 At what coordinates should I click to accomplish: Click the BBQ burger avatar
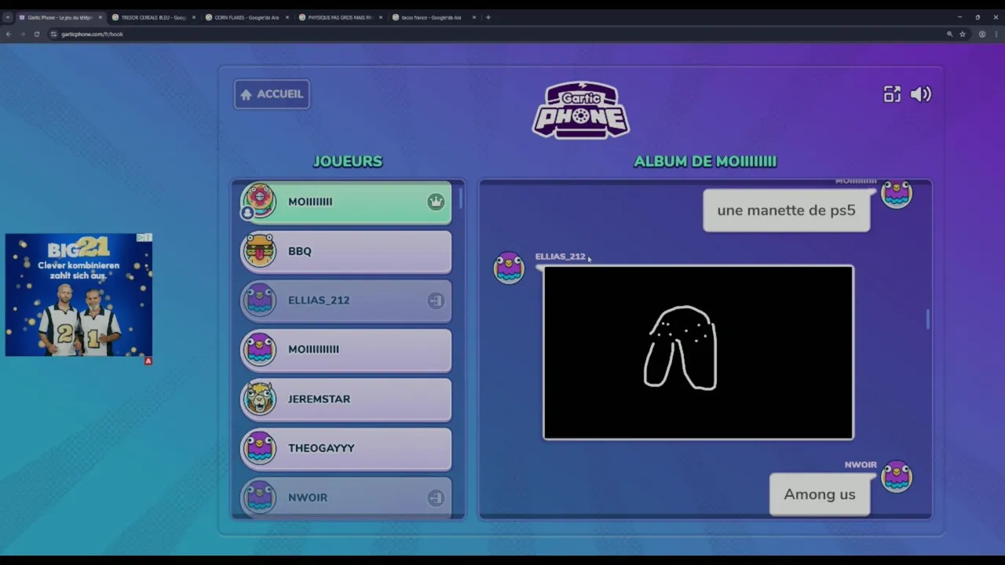pos(259,251)
